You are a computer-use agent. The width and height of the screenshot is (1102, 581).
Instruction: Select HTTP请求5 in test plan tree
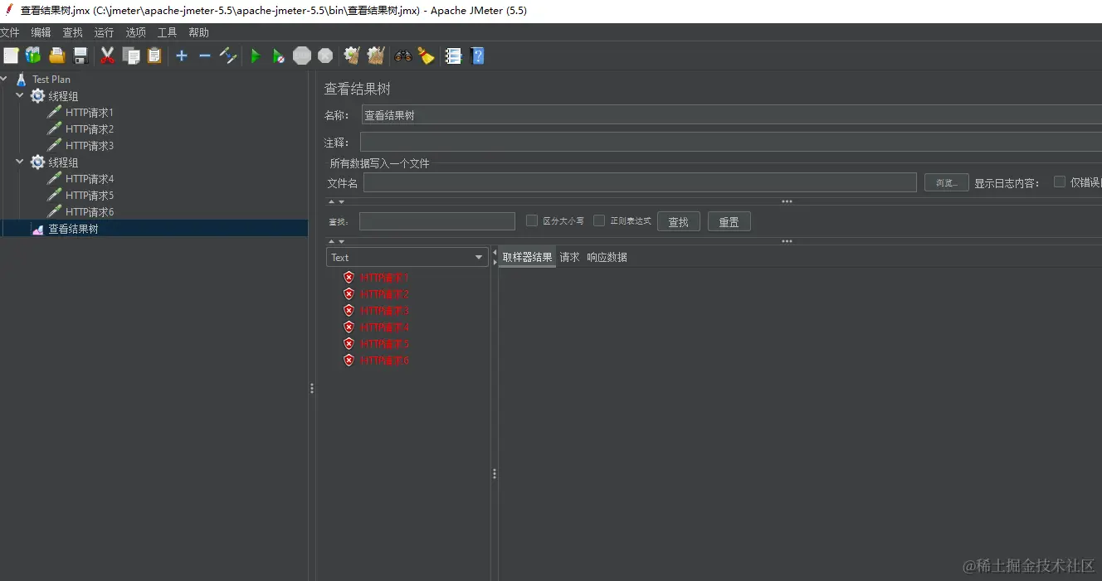(x=90, y=196)
